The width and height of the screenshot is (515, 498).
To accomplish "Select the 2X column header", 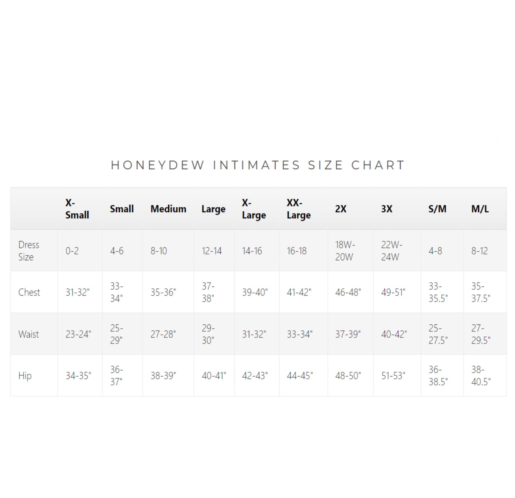I will coord(341,209).
